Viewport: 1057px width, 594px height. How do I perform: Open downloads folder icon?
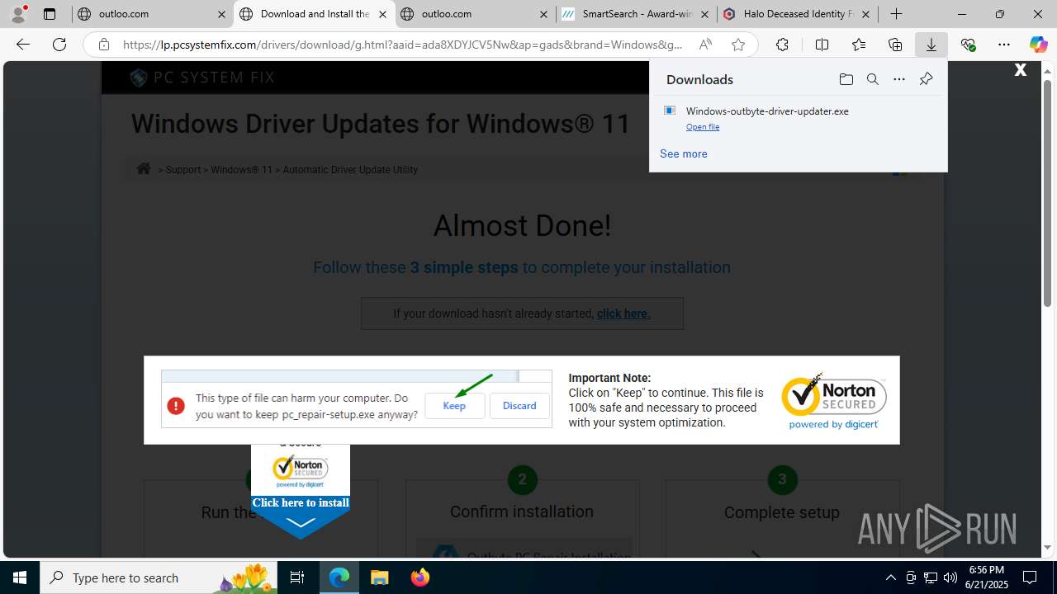846,79
